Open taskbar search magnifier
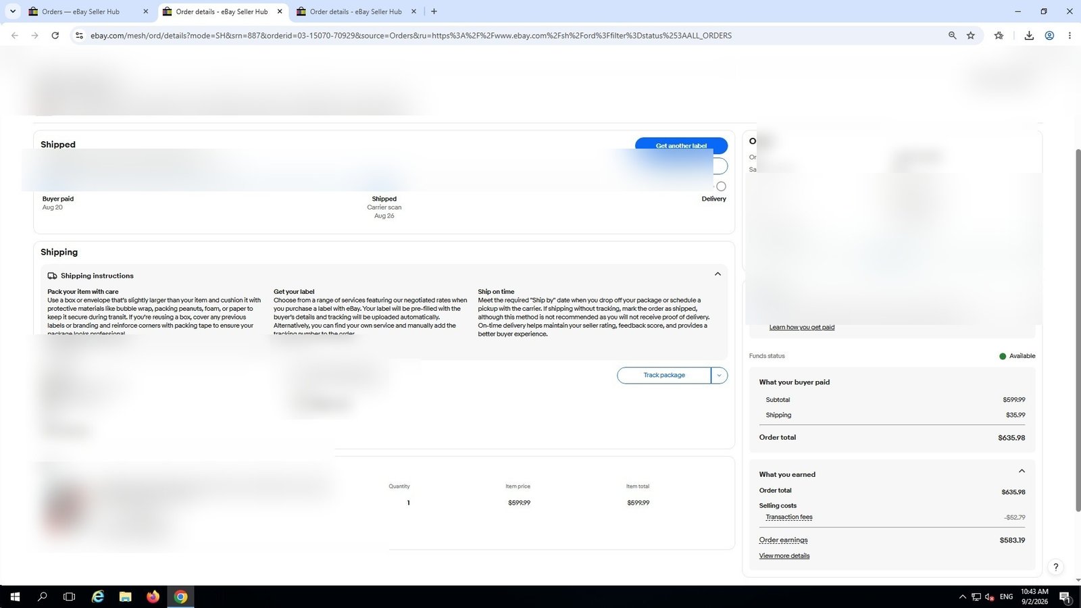The height and width of the screenshot is (608, 1081). (x=42, y=597)
